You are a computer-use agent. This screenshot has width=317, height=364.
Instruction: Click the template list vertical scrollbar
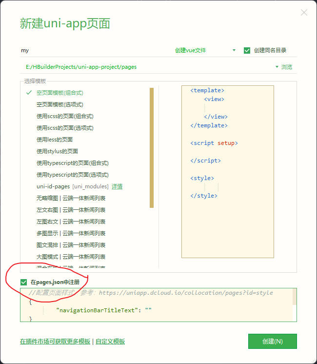[152, 148]
